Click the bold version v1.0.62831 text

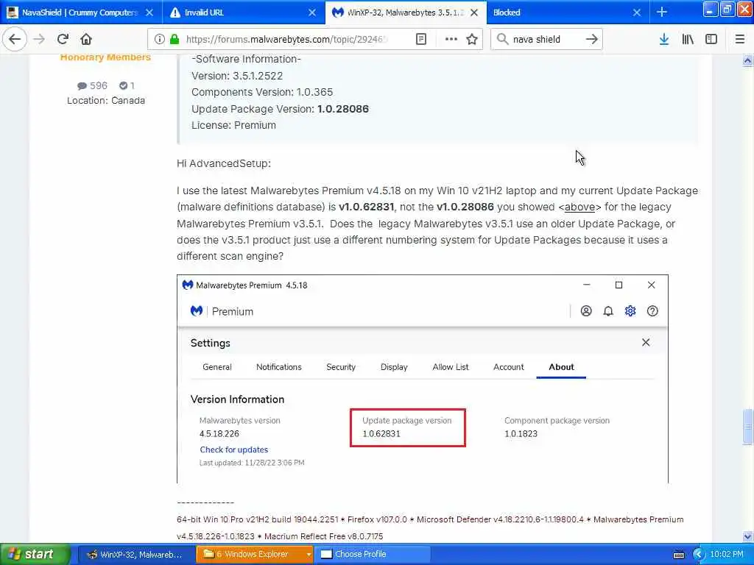(367, 207)
